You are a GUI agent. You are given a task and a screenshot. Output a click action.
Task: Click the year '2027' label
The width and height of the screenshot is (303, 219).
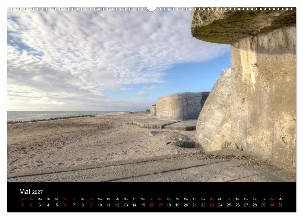pyautogui.click(x=37, y=192)
